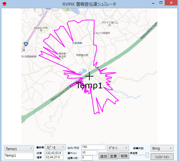This screenshot has width=179, height=161.
Task: Click the みどり保育所 map marker
Action: pyautogui.click(x=95, y=33)
